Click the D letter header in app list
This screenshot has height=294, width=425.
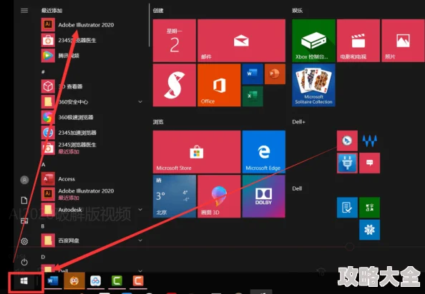tap(43, 257)
